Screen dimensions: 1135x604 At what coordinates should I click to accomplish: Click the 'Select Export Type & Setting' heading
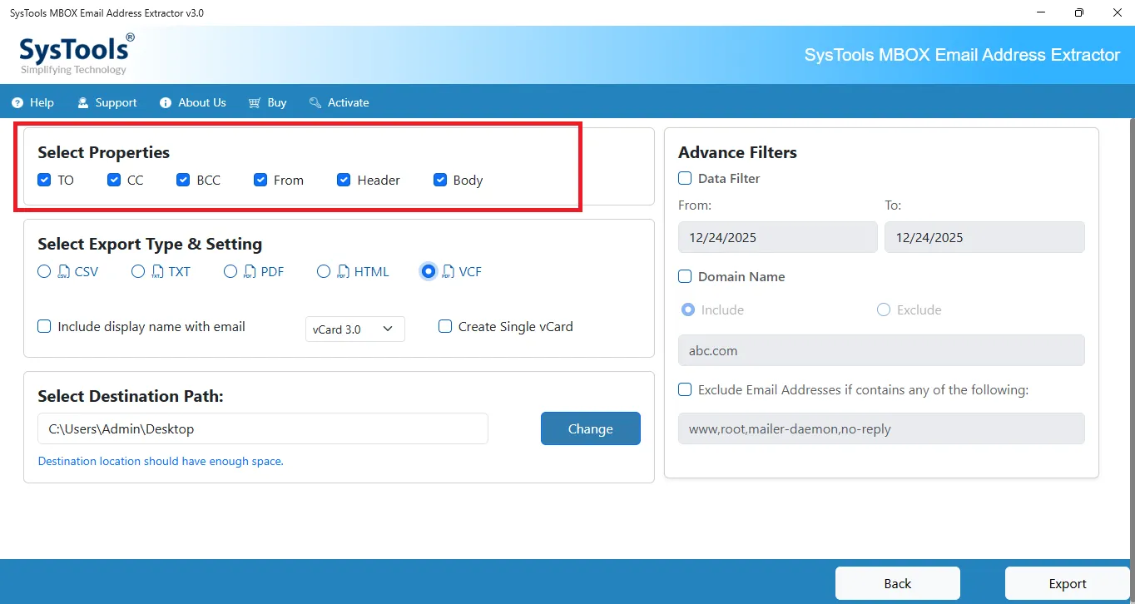[150, 244]
